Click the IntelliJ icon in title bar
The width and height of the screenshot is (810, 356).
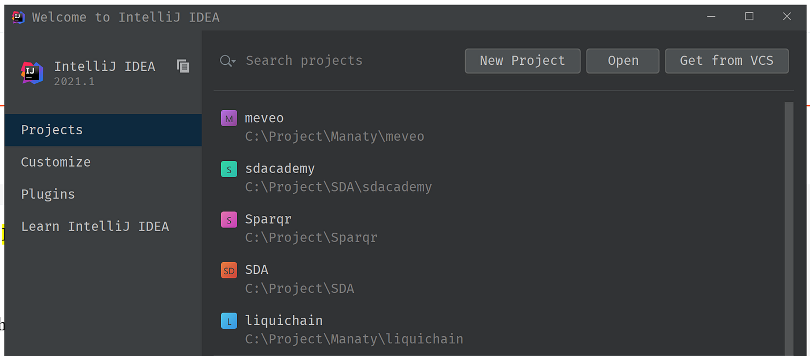19,17
